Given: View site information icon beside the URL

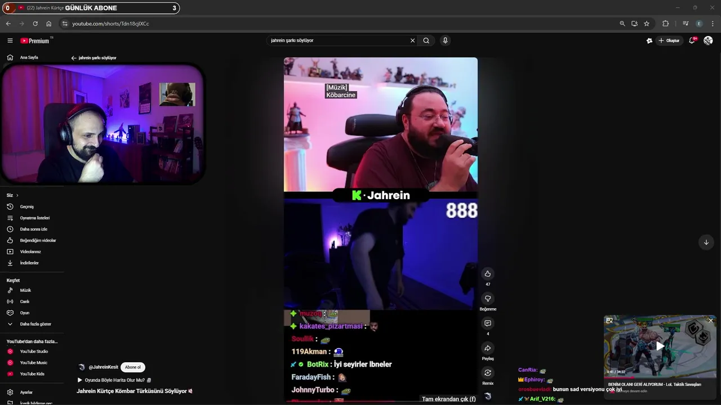Looking at the screenshot, I should tap(65, 24).
